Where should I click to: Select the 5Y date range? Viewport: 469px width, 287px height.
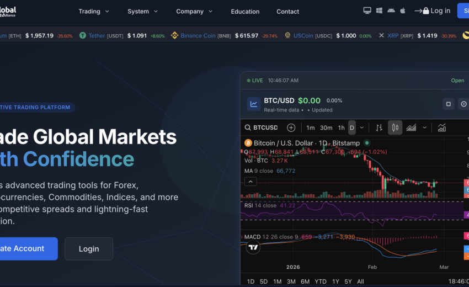tap(348, 281)
